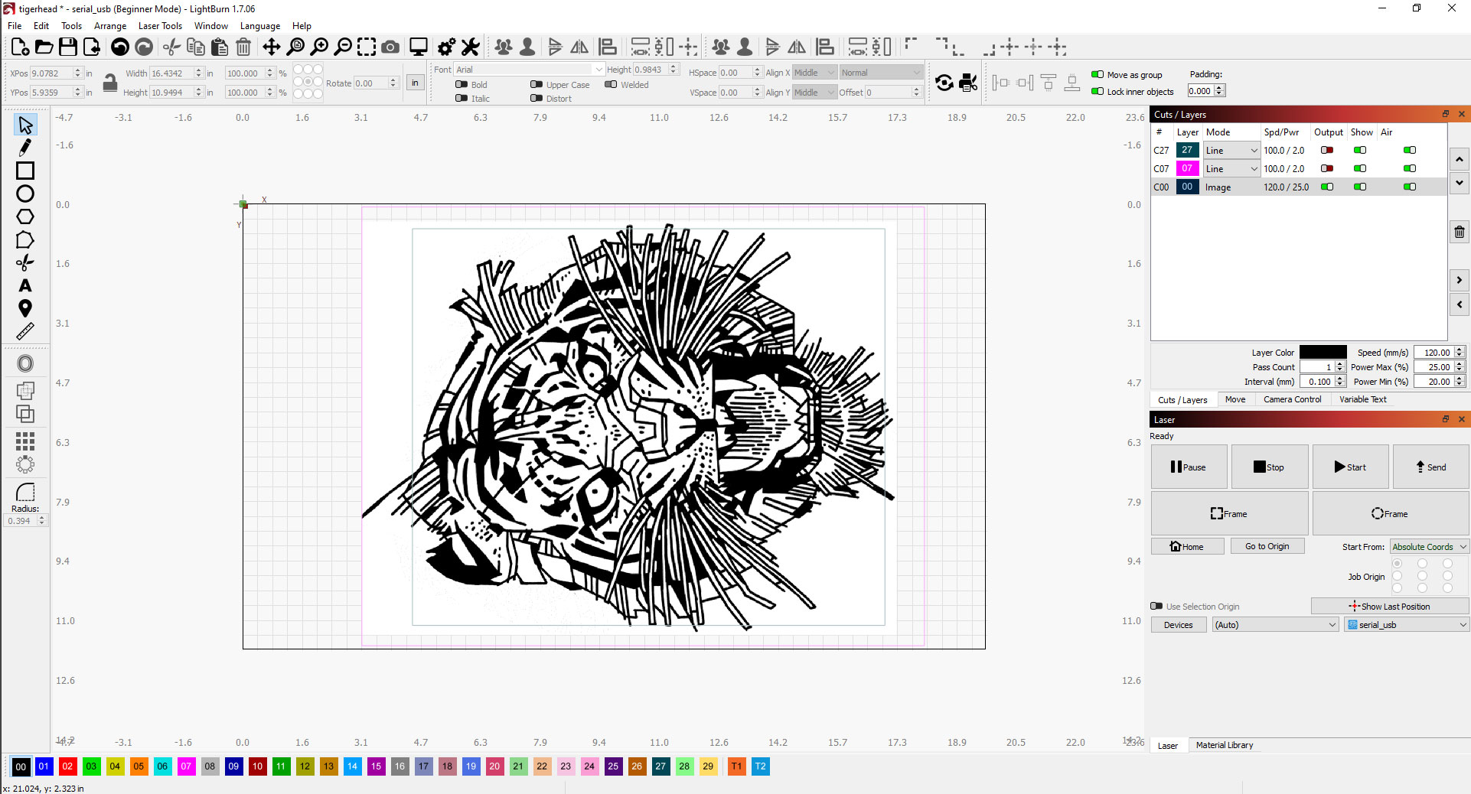Image resolution: width=1471 pixels, height=794 pixels.
Task: Open the Normal text style dropdown
Action: [x=881, y=73]
